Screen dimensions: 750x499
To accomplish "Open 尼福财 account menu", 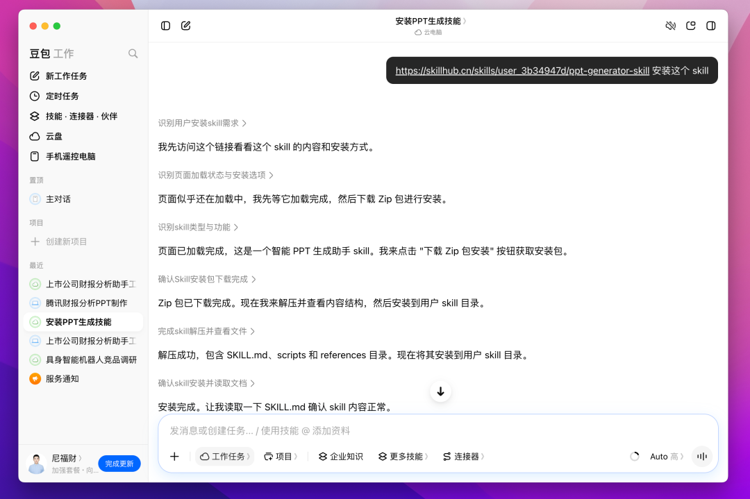I will tap(67, 458).
